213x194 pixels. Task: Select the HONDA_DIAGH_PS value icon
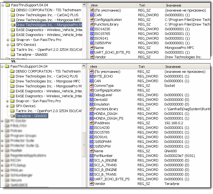tap(91, 118)
